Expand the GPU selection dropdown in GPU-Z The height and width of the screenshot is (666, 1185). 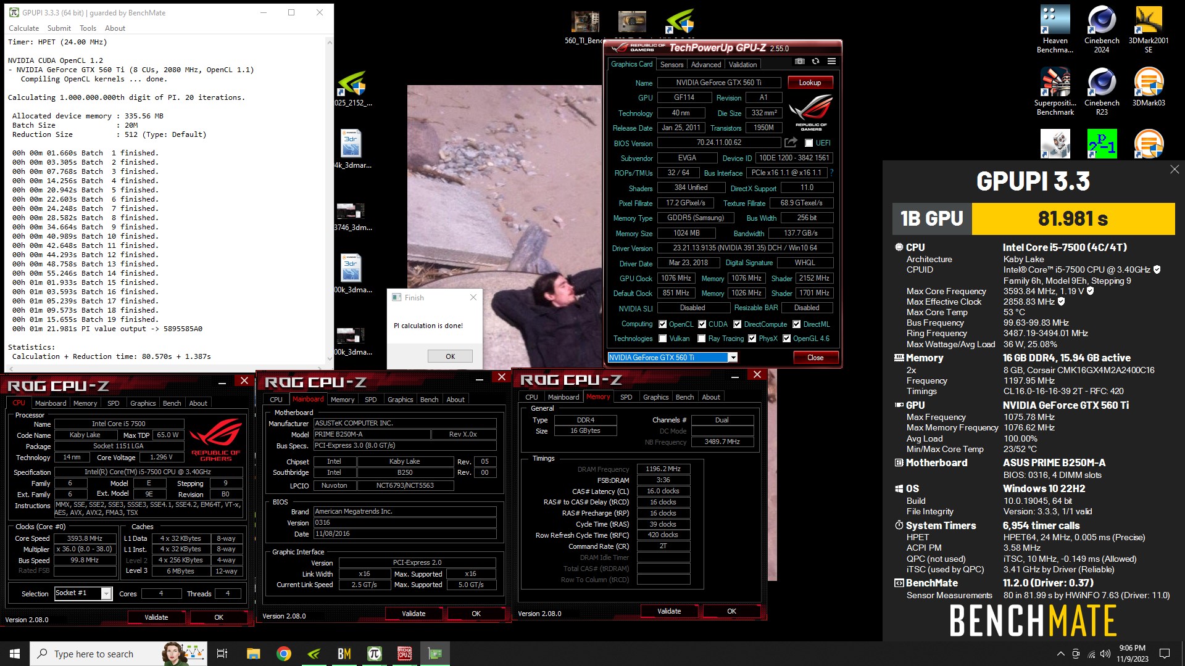[x=733, y=358]
